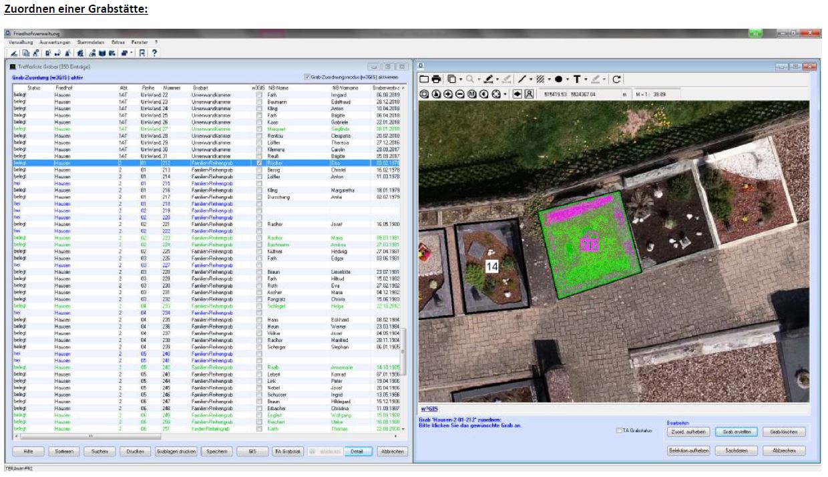The height and width of the screenshot is (477, 828).
Task: Open the Extras menu
Action: click(119, 42)
